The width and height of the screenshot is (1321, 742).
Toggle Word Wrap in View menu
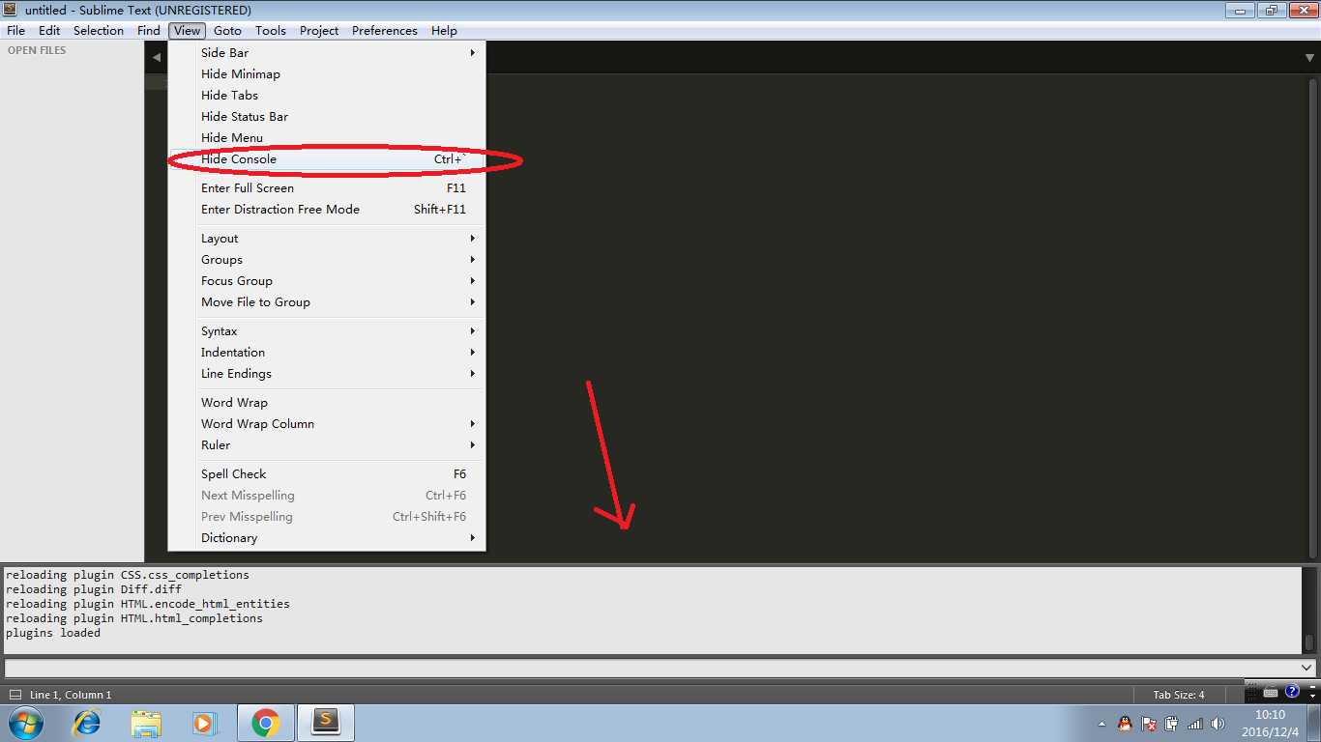pos(327,402)
